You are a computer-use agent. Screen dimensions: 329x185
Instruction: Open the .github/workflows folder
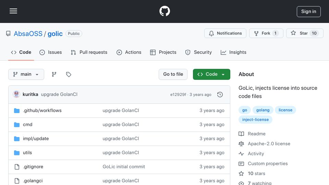(x=42, y=111)
